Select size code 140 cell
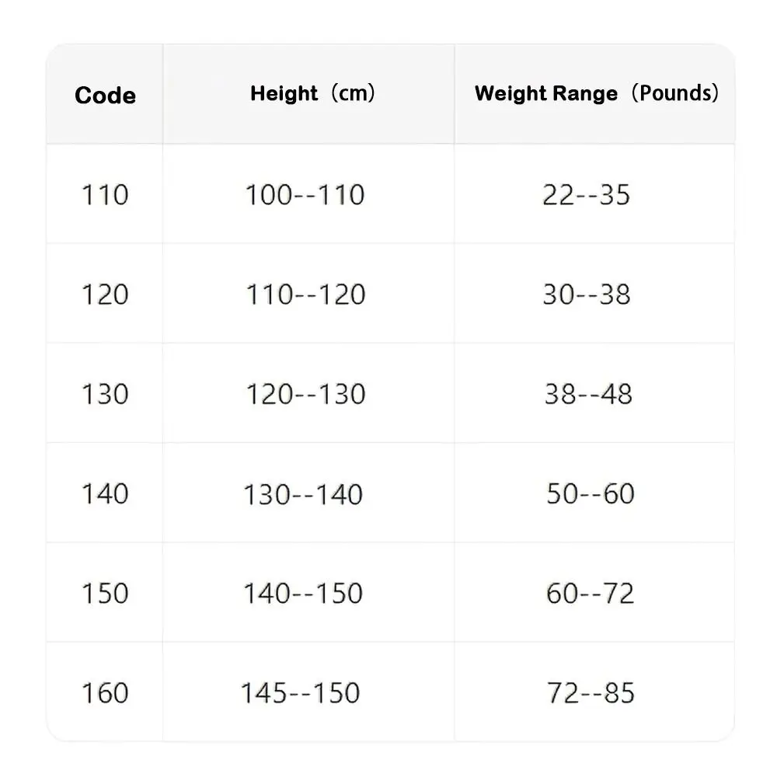Screen dimensions: 777x777 pyautogui.click(x=105, y=493)
